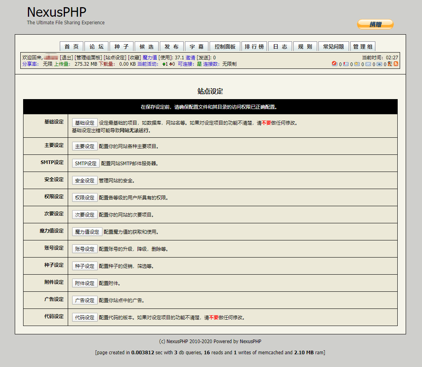Open the 收藏 bookmarks link
422x367 pixels.
[x=134, y=58]
